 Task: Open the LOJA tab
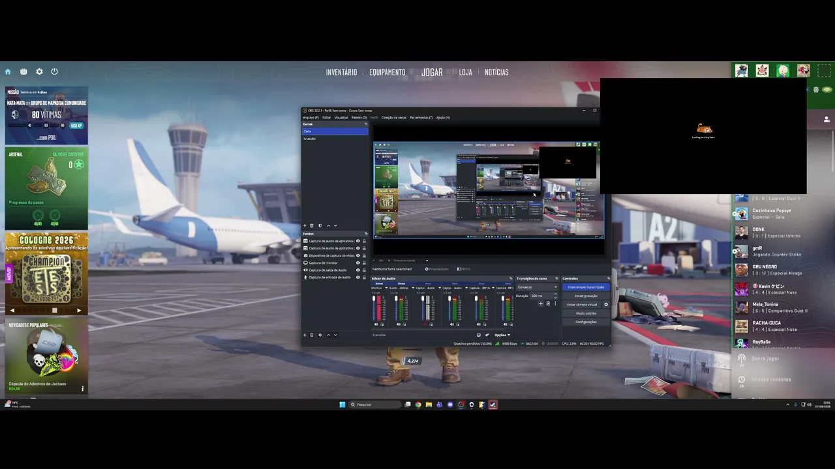click(x=465, y=72)
